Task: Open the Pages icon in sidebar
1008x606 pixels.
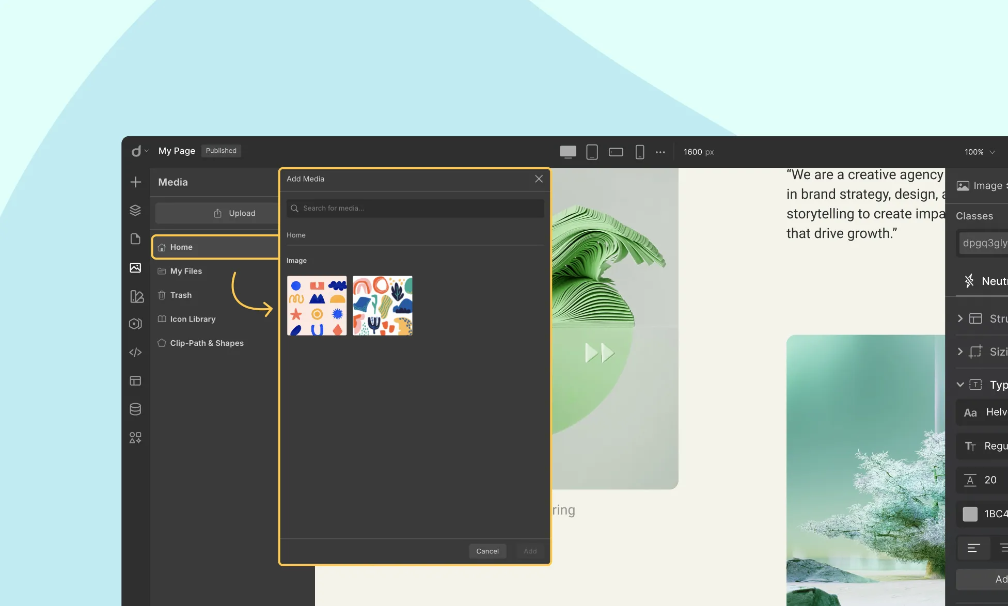Action: tap(135, 239)
